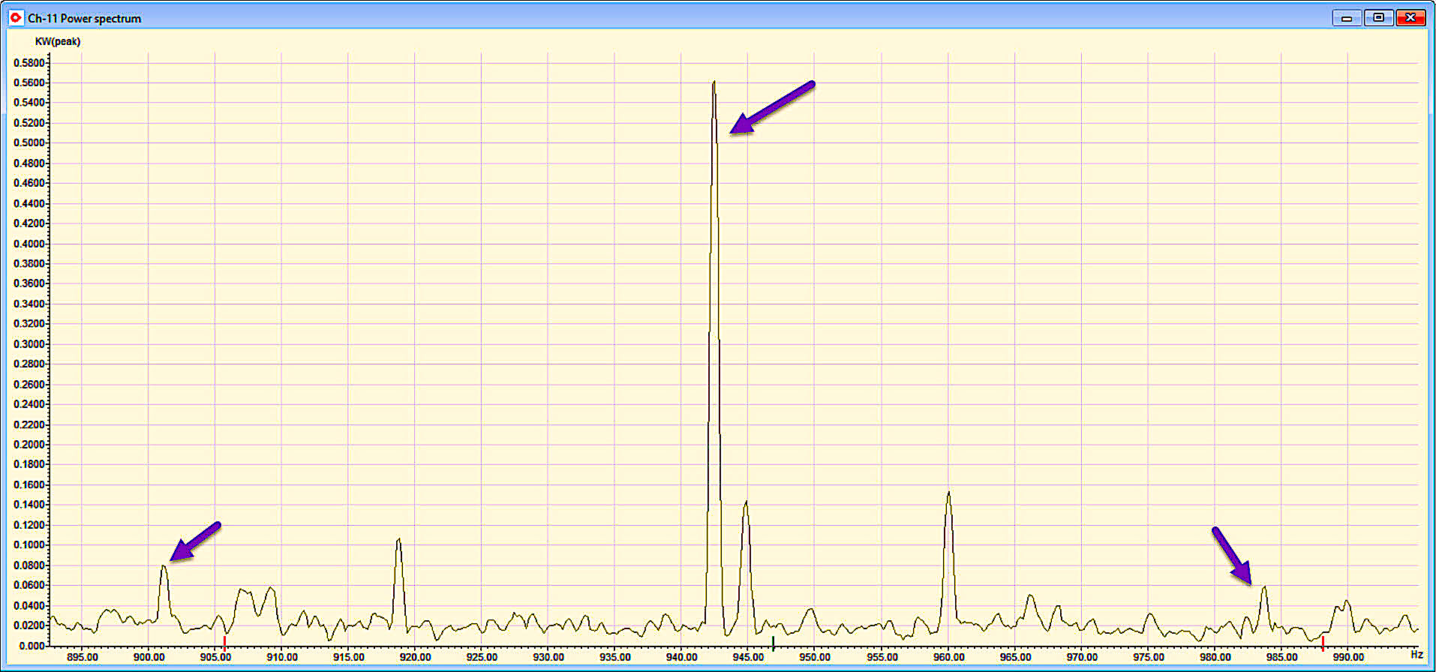Screen dimensions: 1436x672
Task: Click the 'Ch-11 Power spectrum' title text
Action: [85, 19]
